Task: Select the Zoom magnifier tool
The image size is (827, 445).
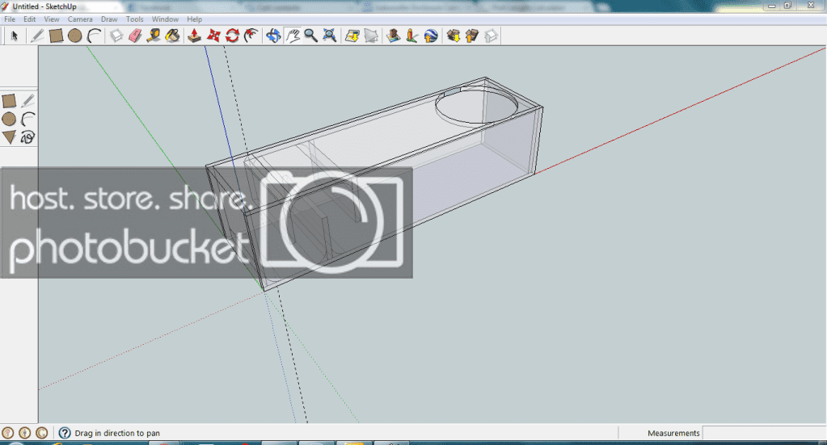Action: (310, 36)
